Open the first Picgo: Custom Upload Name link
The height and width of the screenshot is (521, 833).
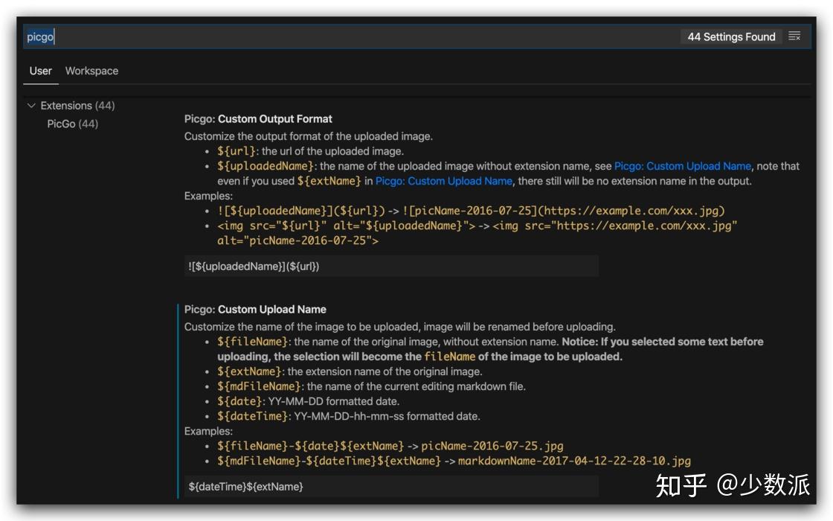point(682,166)
